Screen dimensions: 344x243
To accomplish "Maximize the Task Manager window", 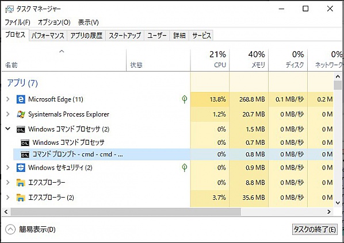I will coord(305,9).
